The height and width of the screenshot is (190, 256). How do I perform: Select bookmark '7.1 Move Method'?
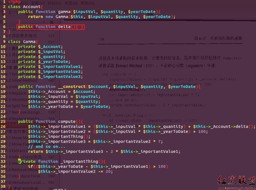pyautogui.click(x=30, y=138)
